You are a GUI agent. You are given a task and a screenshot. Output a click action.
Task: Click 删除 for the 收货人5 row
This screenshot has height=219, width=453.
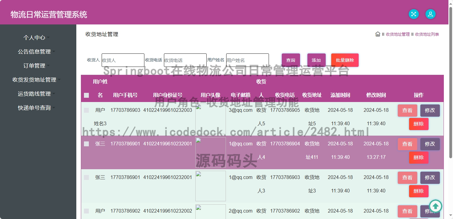[419, 124]
